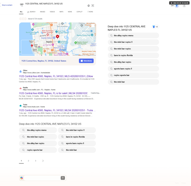
Task: Click the Trulia URL breadcrumb text
Action: pos(34,107)
